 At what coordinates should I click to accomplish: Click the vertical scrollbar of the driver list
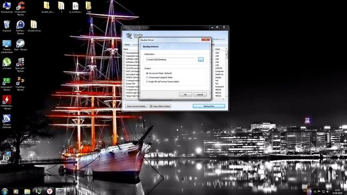coord(227,73)
